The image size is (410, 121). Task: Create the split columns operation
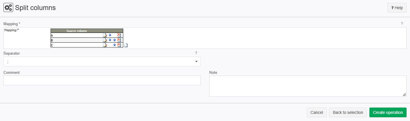(388, 112)
